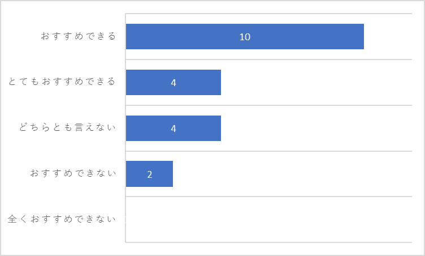Select the とてもおすすめできる bar
Viewport: 425px width, 256px height.
point(174,82)
